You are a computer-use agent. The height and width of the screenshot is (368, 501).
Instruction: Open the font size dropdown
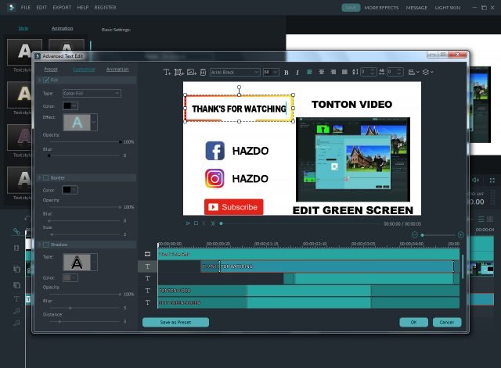pos(271,72)
